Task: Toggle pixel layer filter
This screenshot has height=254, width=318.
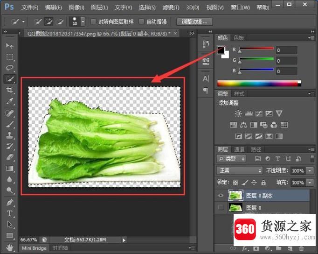Action: [x=258, y=159]
